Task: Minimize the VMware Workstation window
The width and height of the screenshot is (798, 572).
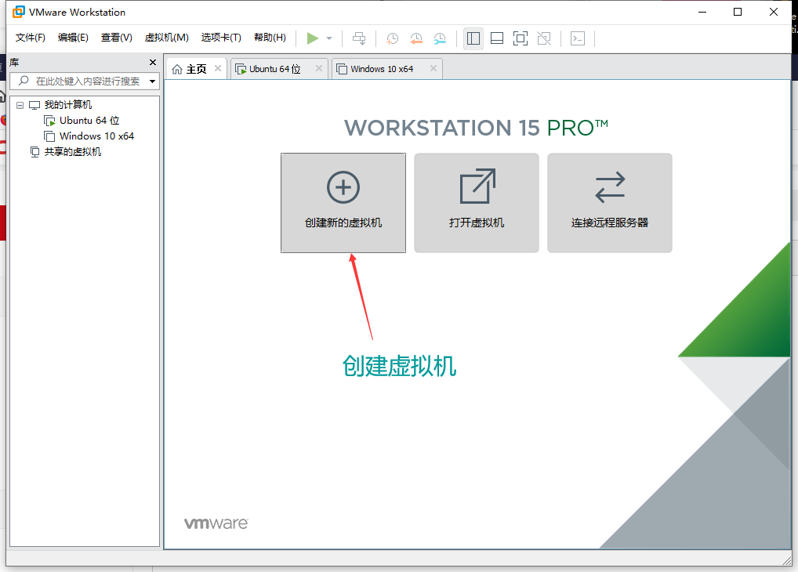Action: pyautogui.click(x=702, y=12)
